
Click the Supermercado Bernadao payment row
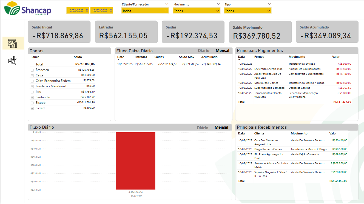294,88
